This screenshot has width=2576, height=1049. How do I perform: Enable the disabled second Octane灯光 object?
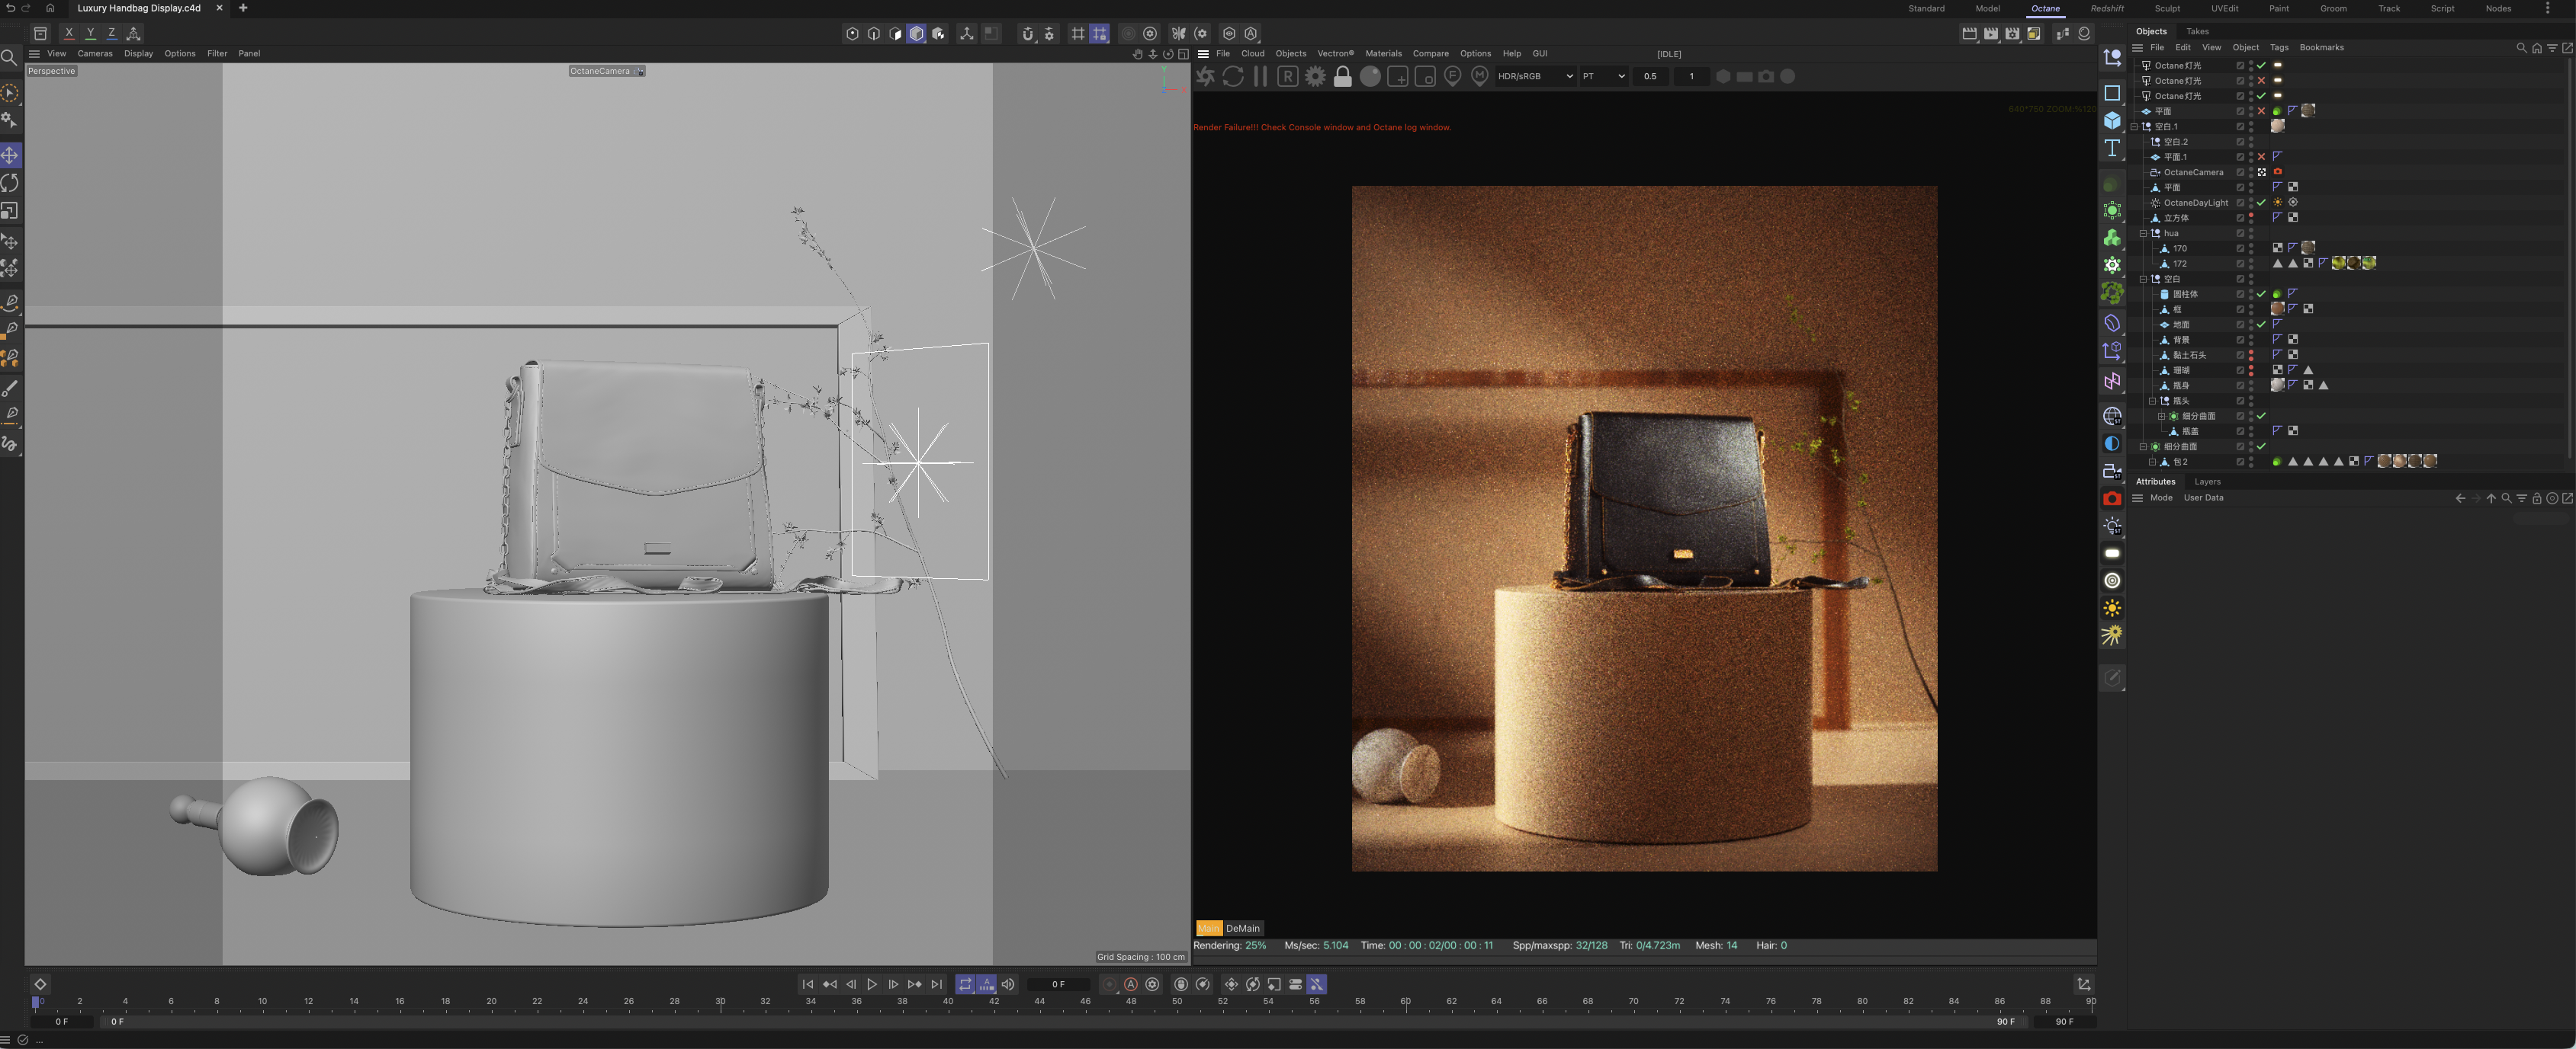point(2261,81)
